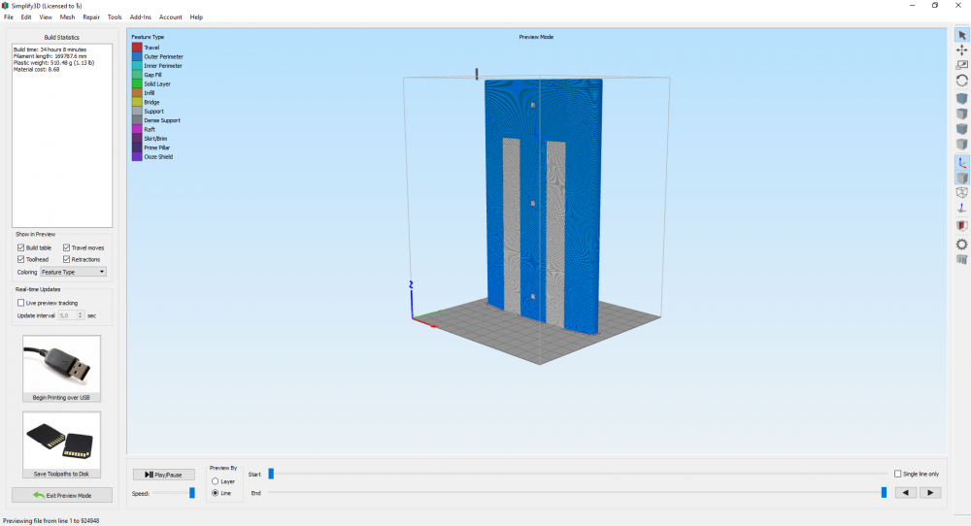Viewport: 971px width, 526px height.
Task: Click the End slider handle
Action: (884, 492)
